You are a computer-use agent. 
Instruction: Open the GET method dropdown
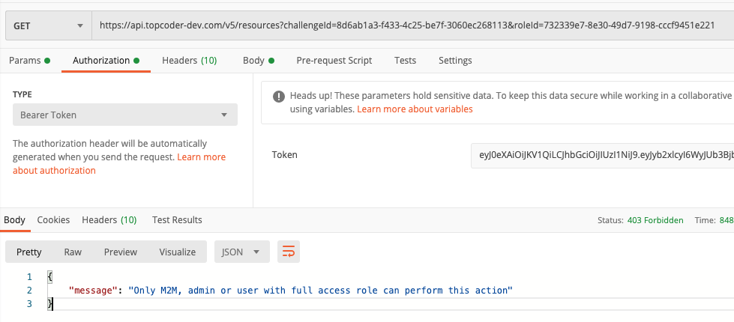point(48,25)
